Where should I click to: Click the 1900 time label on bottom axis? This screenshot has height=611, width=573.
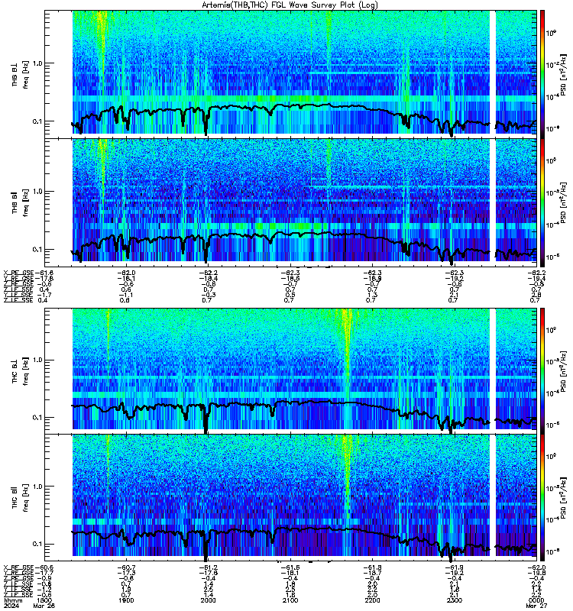(126, 600)
